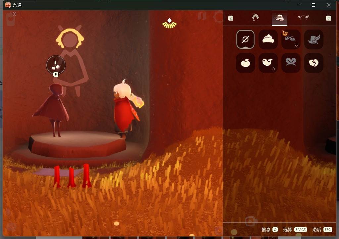Select the winged gray hat item
Viewport: 339px width, 239px height.
pyautogui.click(x=314, y=40)
